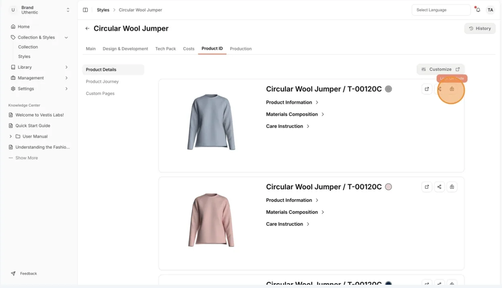Open the Select Language dropdown
Screen dimensions: 502x288
[441, 10]
